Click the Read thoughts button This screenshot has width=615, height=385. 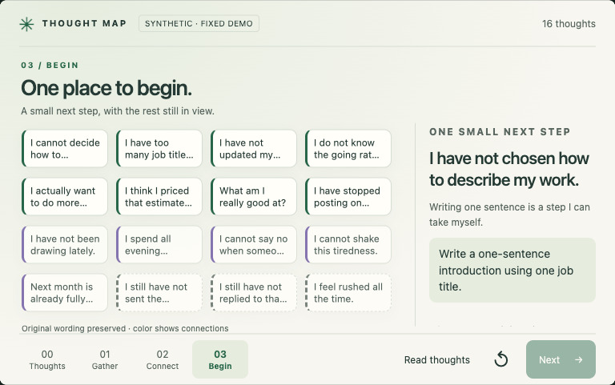[x=437, y=360]
